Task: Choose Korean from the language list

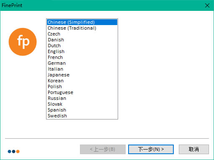Action: point(82,81)
